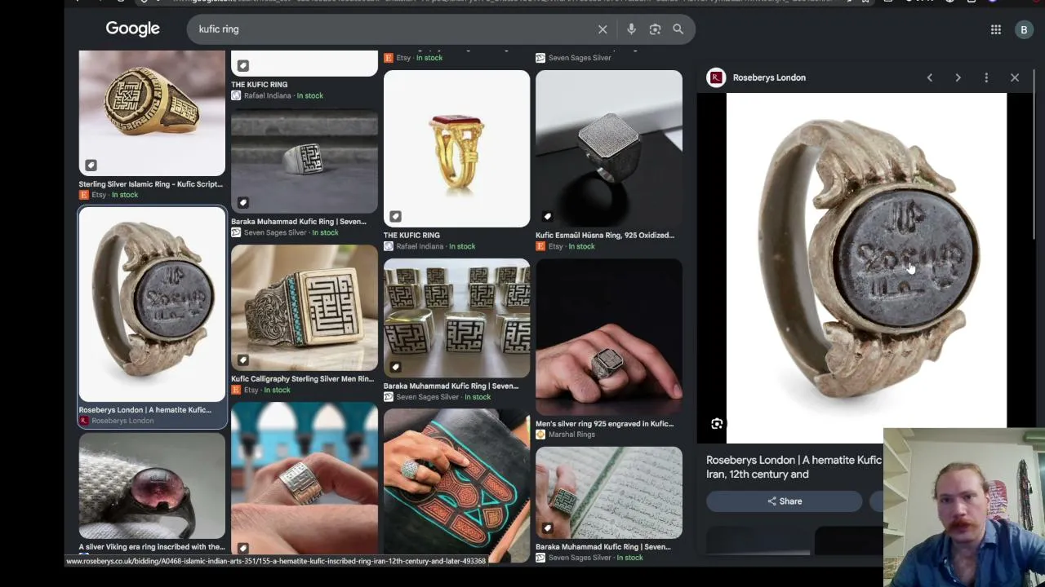This screenshot has height=587, width=1045.
Task: Select the Kufic Esmaül Hüsna Ring thumbnail
Action: 609,148
